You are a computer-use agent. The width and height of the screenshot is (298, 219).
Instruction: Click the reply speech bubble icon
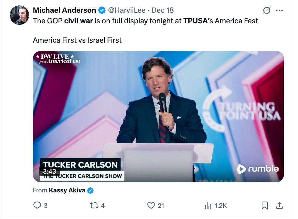(x=37, y=206)
